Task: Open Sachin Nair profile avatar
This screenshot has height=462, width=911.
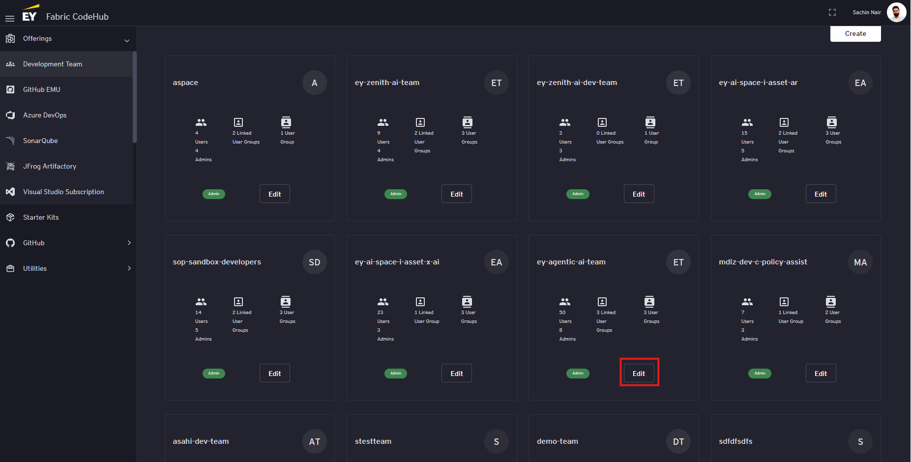Action: point(896,12)
